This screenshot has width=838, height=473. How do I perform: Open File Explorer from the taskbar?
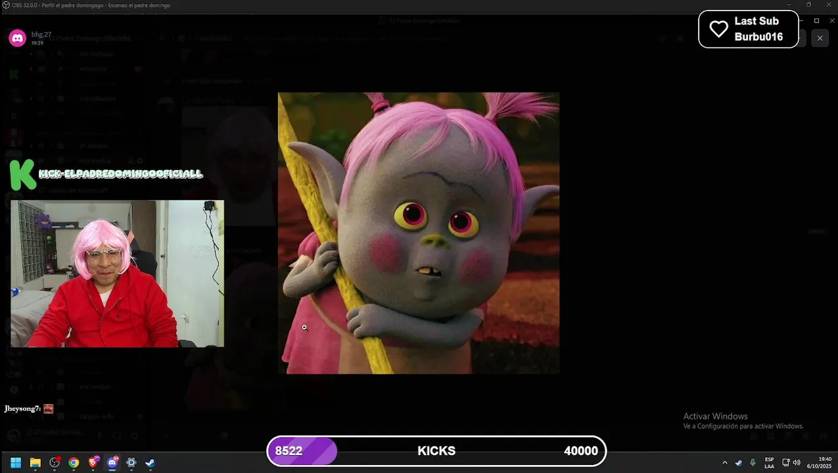click(35, 462)
